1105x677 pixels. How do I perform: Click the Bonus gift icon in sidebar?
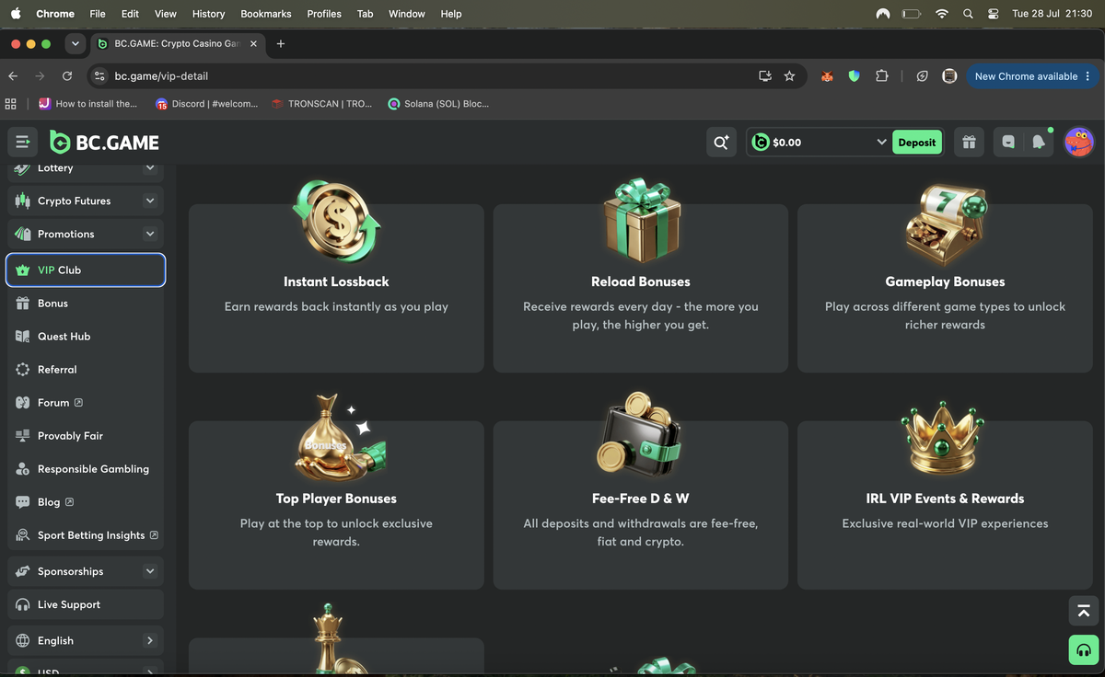pos(23,304)
